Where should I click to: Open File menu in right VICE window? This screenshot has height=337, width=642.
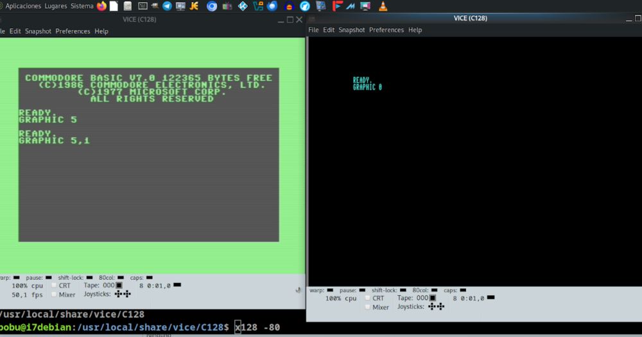point(314,30)
